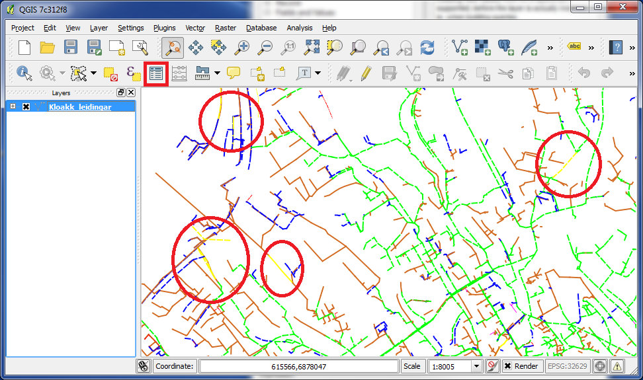Open the measure tool dropdown arrow
643x380 pixels.
[217, 74]
